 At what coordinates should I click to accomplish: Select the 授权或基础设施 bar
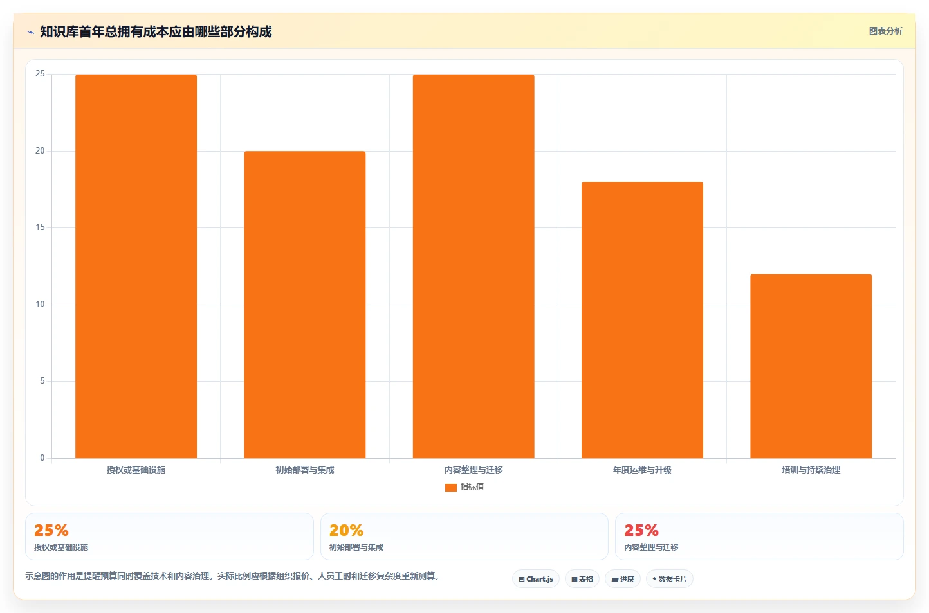click(x=136, y=266)
